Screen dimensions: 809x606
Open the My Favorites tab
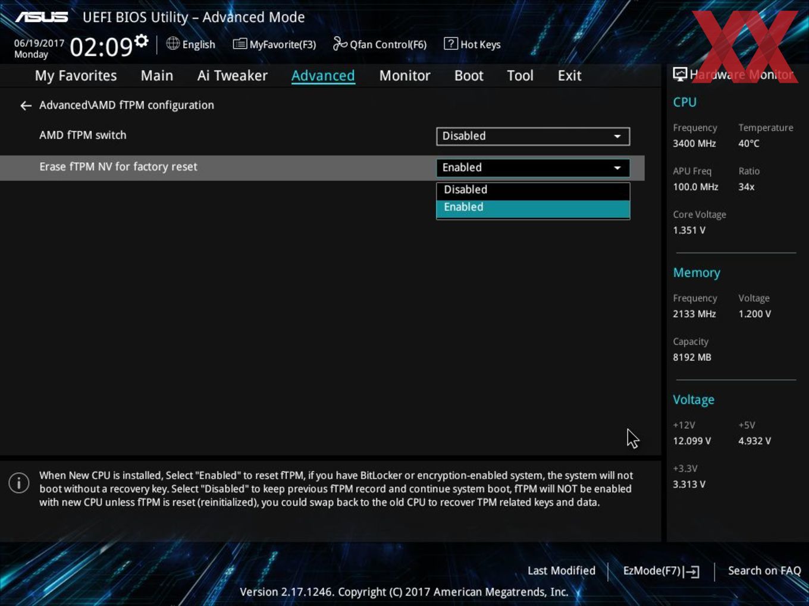click(76, 75)
